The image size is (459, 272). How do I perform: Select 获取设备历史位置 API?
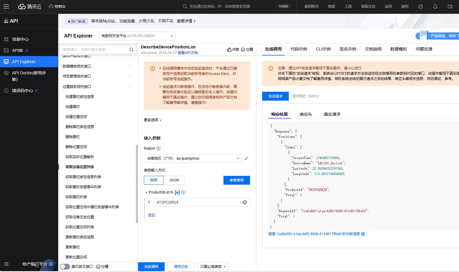coord(80,217)
